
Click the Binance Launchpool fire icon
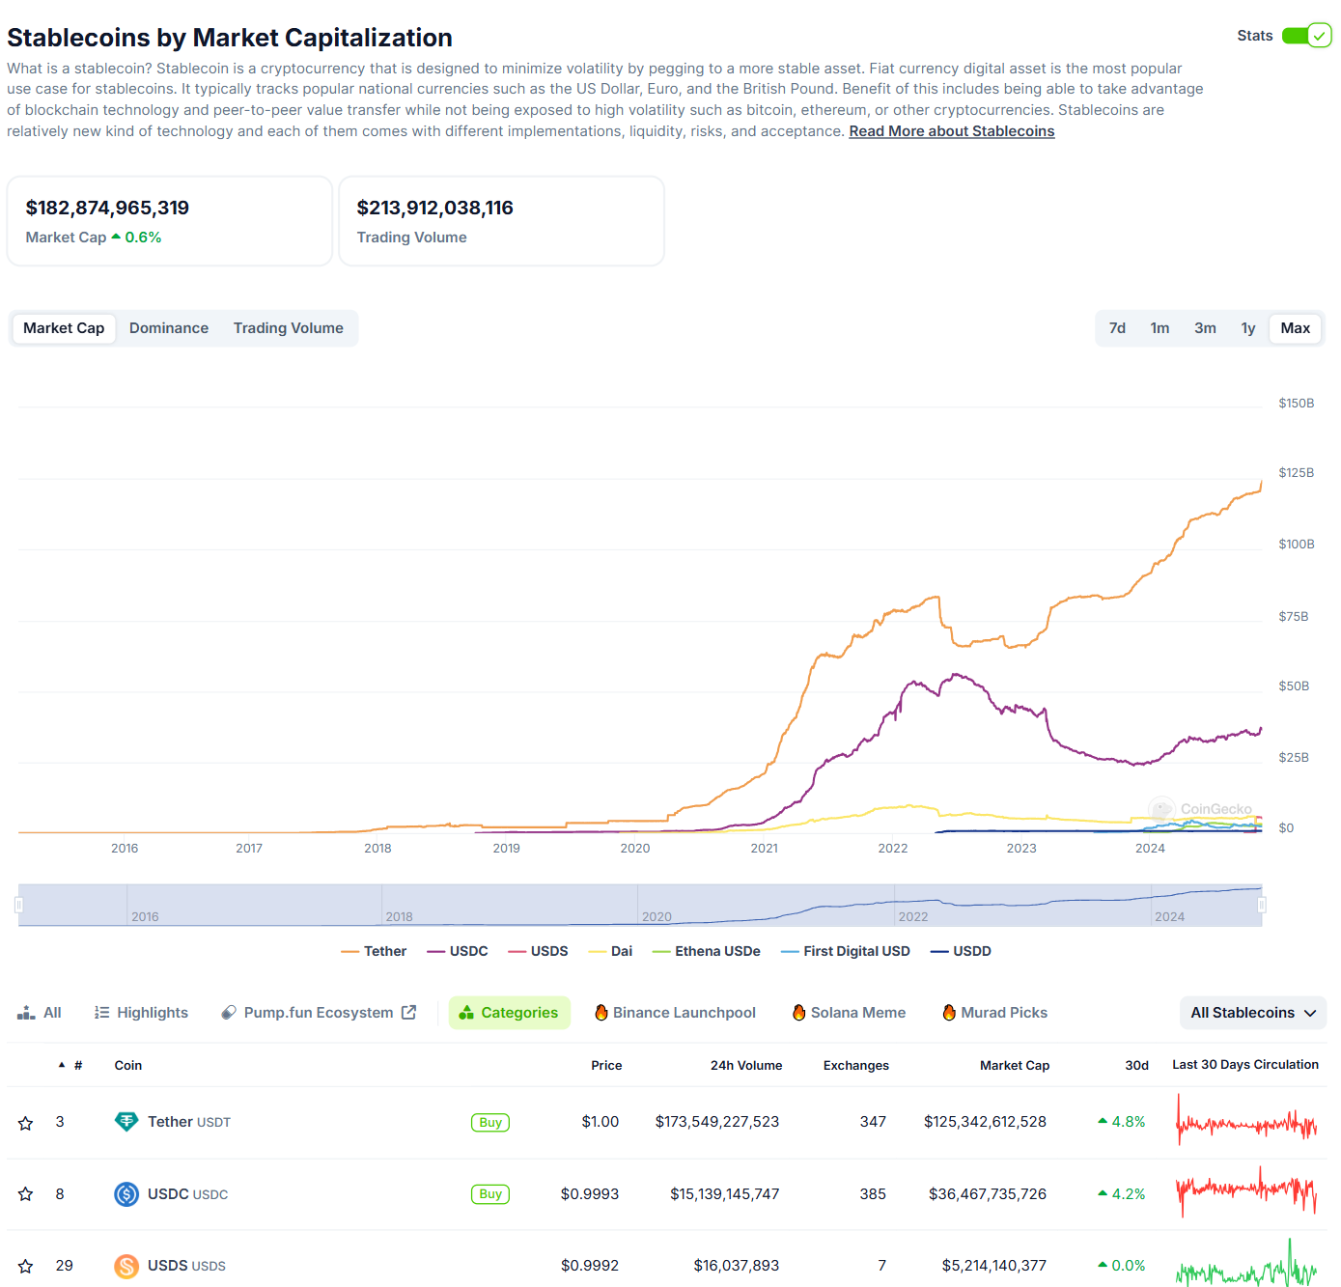point(601,1012)
